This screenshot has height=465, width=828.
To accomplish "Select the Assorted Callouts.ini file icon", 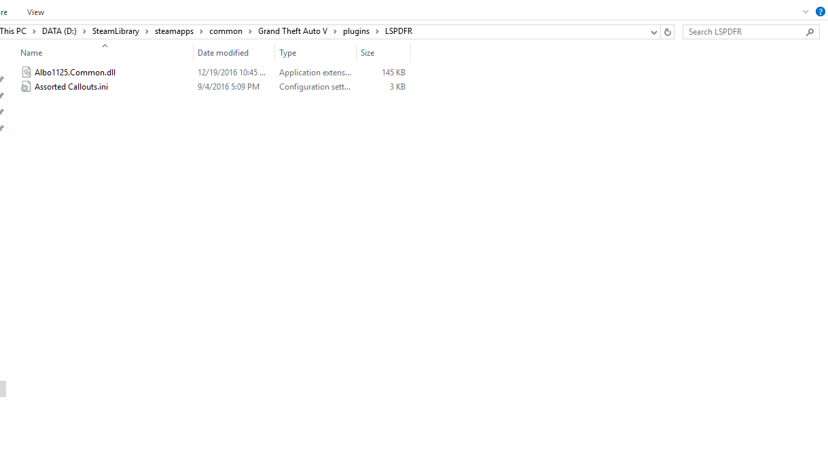I will [x=26, y=86].
